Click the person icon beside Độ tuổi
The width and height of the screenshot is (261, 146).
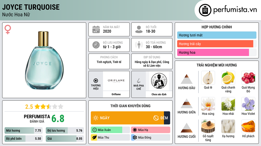(x=139, y=29)
